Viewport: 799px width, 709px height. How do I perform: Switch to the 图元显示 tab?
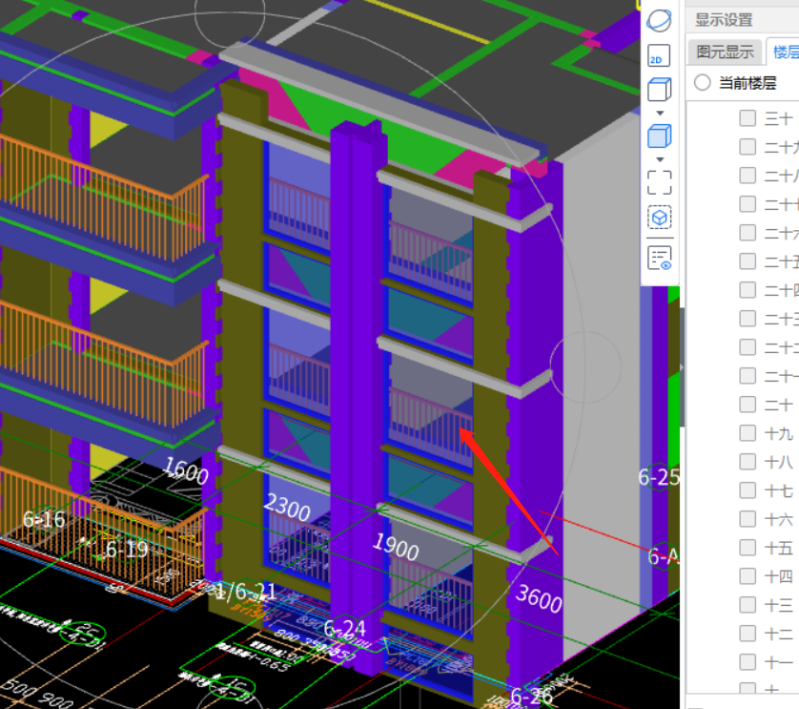tap(725, 52)
